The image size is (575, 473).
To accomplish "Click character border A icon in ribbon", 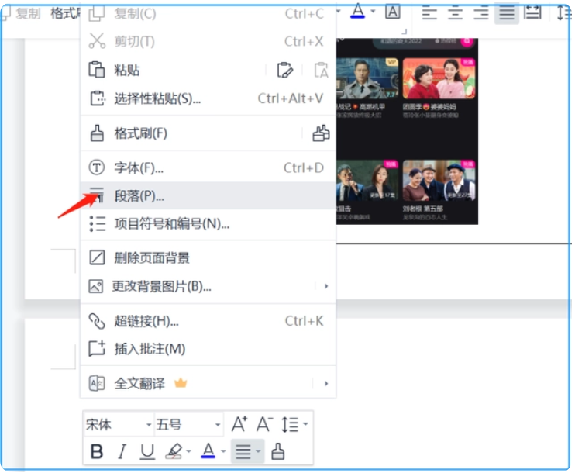I will (x=392, y=12).
